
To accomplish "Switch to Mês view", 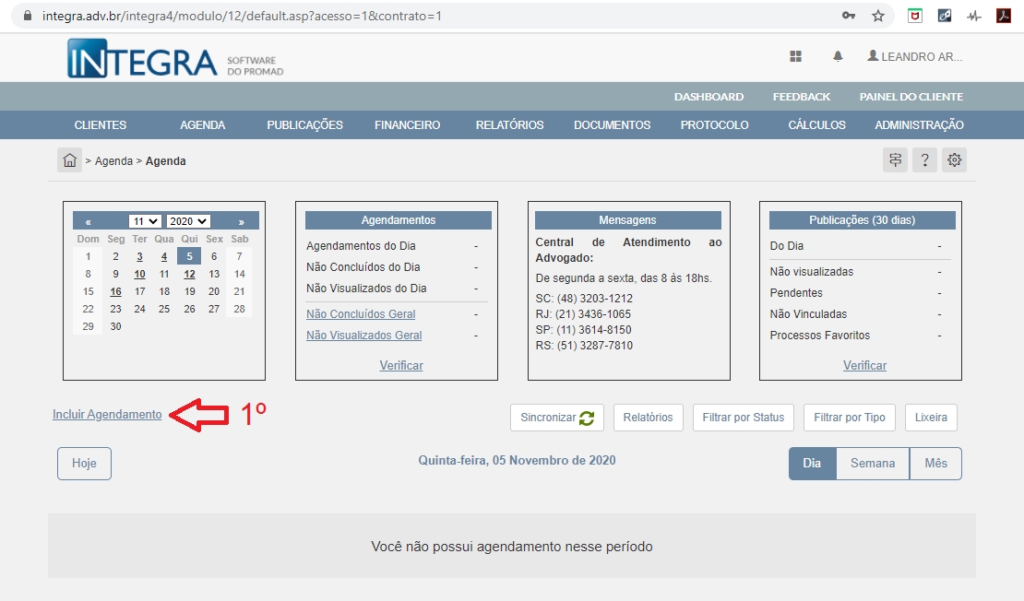I will (935, 464).
